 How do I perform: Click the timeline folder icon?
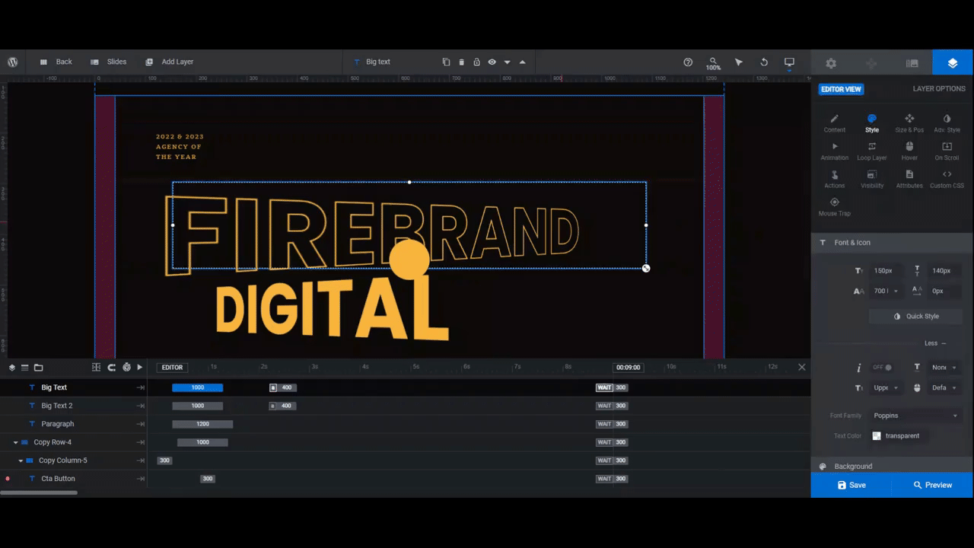39,368
